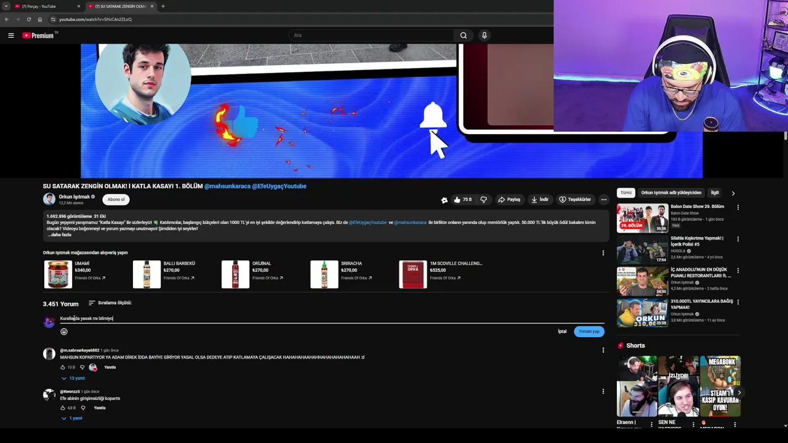Open a new browser tab
Image resolution: width=788 pixels, height=443 pixels.
[x=163, y=6]
